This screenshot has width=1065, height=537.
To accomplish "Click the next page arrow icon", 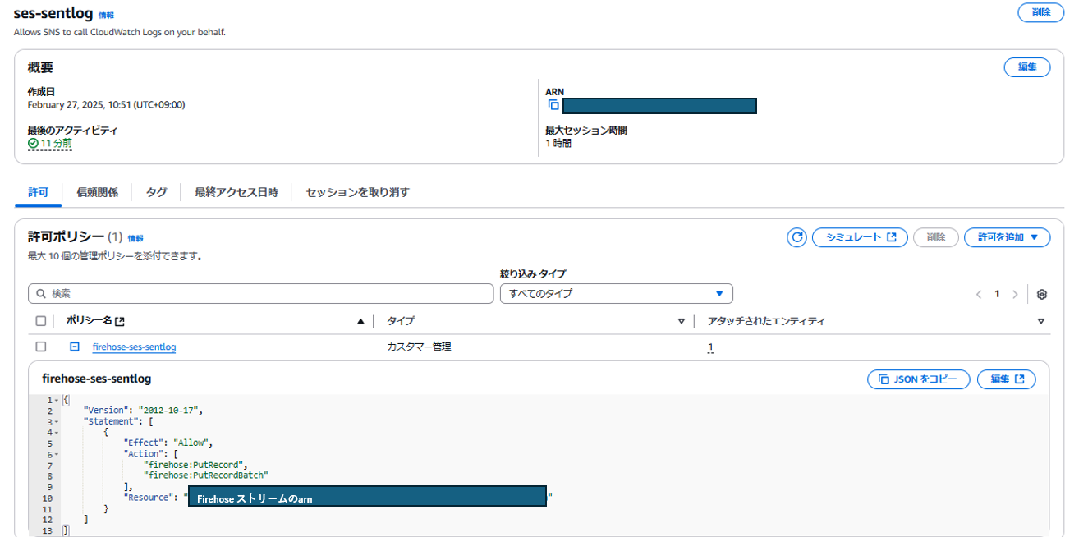I will pos(1016,295).
